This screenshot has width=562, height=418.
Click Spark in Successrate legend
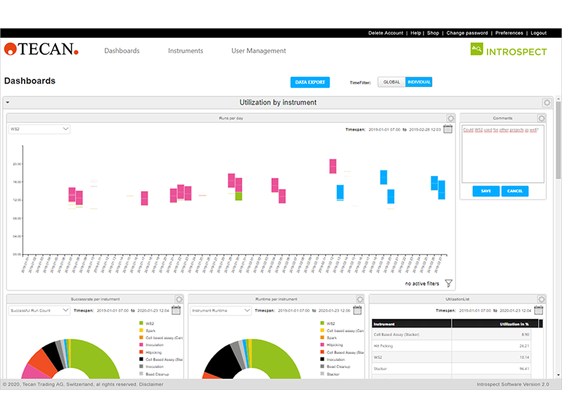150,331
